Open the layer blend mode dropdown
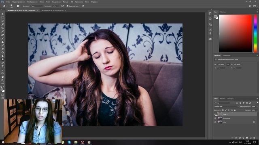 pyautogui.click(x=226, y=106)
